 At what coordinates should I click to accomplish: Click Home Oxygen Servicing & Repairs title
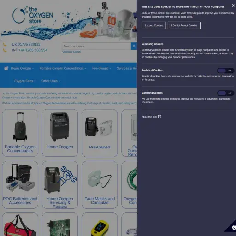click(x=60, y=202)
